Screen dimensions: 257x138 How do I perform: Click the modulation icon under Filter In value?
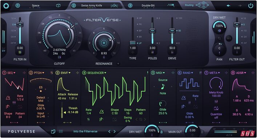tap(20, 52)
